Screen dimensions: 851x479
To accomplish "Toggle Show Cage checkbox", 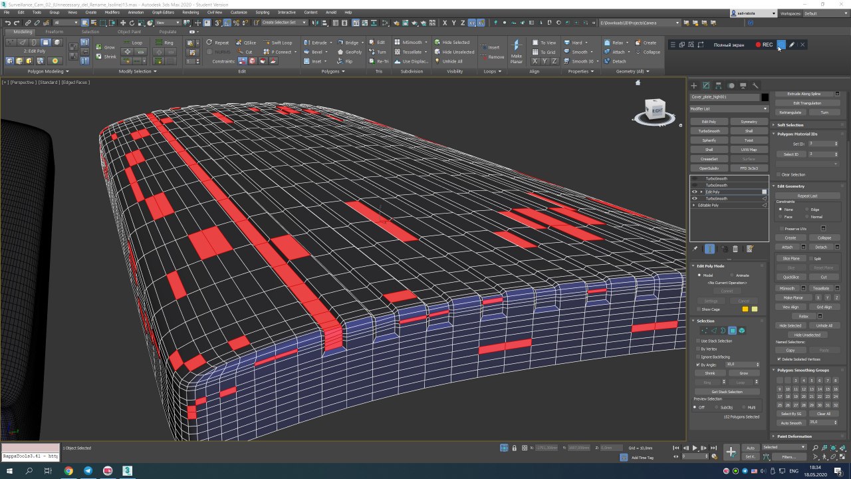I will coord(697,309).
